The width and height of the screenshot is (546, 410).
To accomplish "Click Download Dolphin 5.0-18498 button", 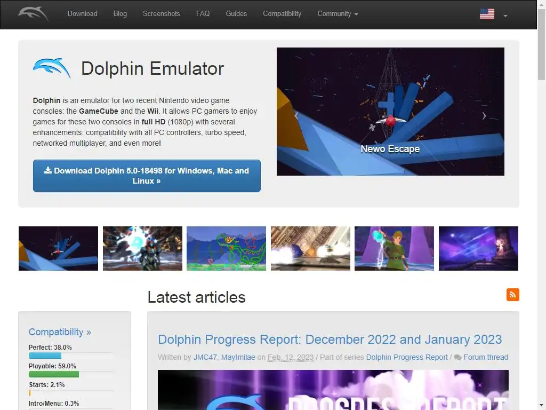I will click(x=147, y=176).
